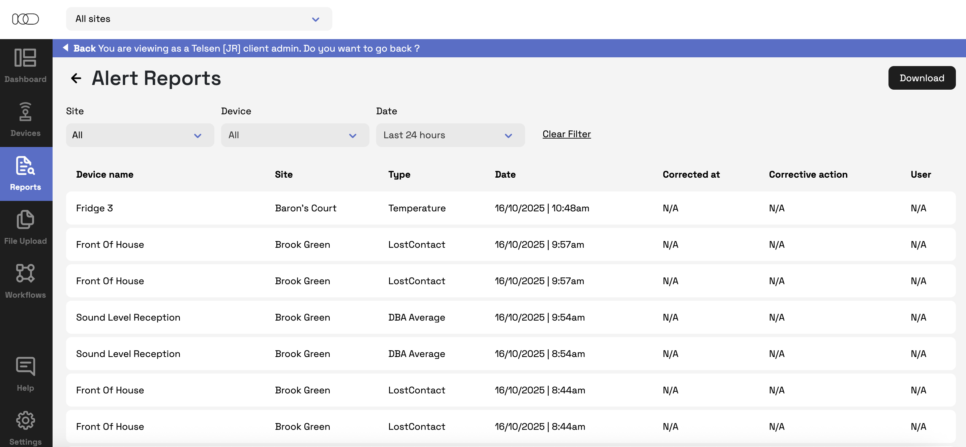This screenshot has width=966, height=447.
Task: Click the Date column header
Action: pyautogui.click(x=505, y=174)
